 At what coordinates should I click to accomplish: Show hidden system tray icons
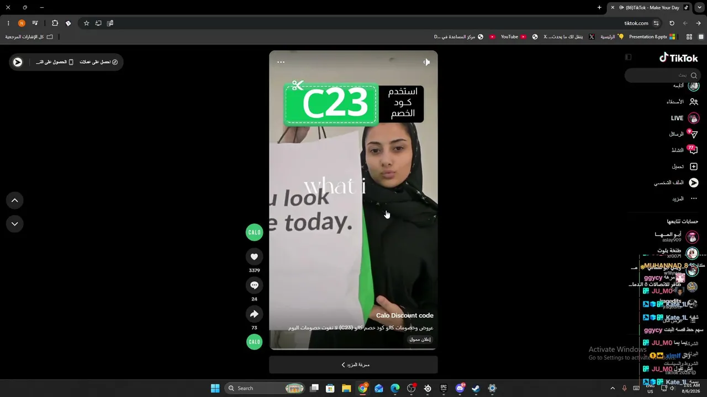(612, 388)
